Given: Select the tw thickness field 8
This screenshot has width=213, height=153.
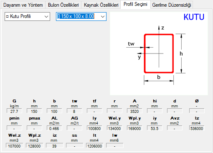Looking at the screenshot, I should tap(74, 111).
